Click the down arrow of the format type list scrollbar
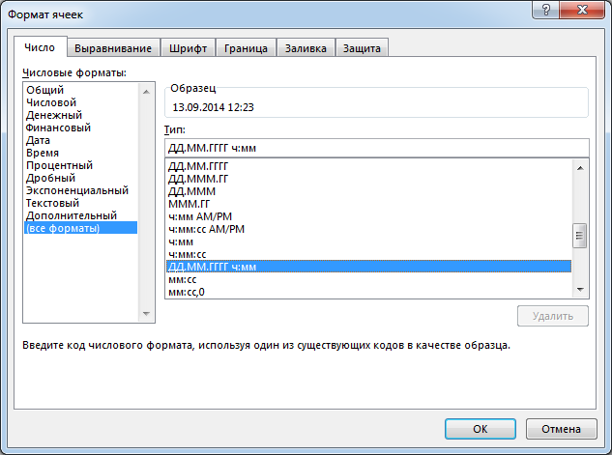 (x=580, y=289)
